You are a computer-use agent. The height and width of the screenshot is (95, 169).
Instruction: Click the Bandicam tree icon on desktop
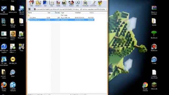[154, 35]
